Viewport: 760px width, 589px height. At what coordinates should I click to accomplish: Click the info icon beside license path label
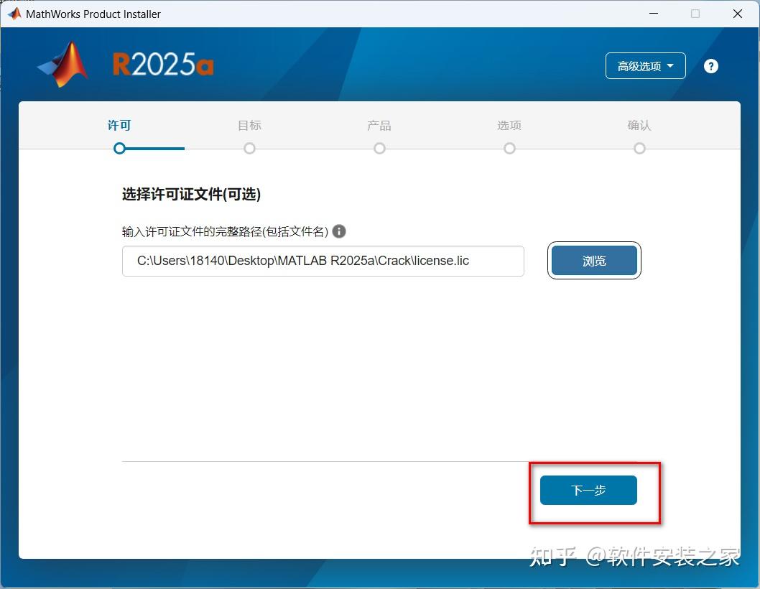tap(338, 231)
